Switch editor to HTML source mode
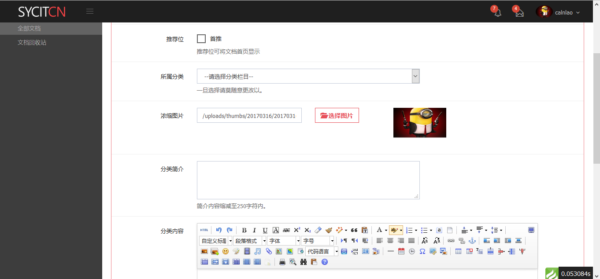Screen dimensions: 600x279 point(204,230)
